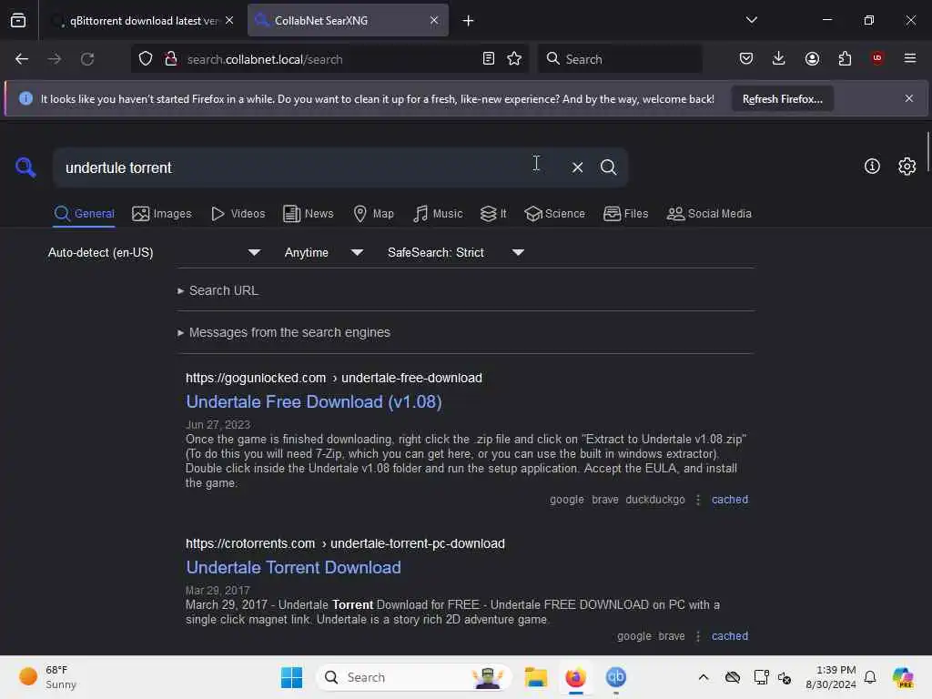Open tracking protection shield icon
The image size is (932, 699).
(x=146, y=59)
